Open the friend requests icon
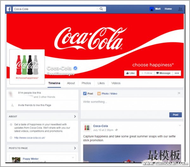The width and height of the screenshot is (190, 167). [180, 9]
